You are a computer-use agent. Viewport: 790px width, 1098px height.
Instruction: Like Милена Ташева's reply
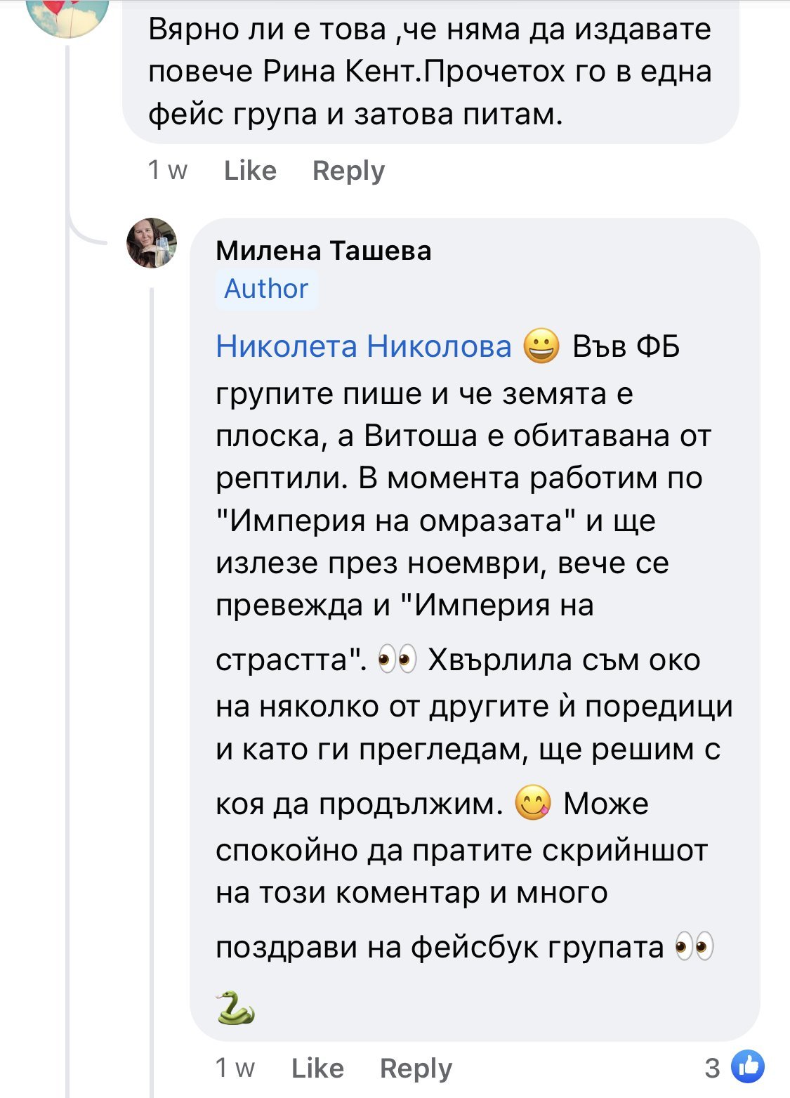tap(317, 1068)
